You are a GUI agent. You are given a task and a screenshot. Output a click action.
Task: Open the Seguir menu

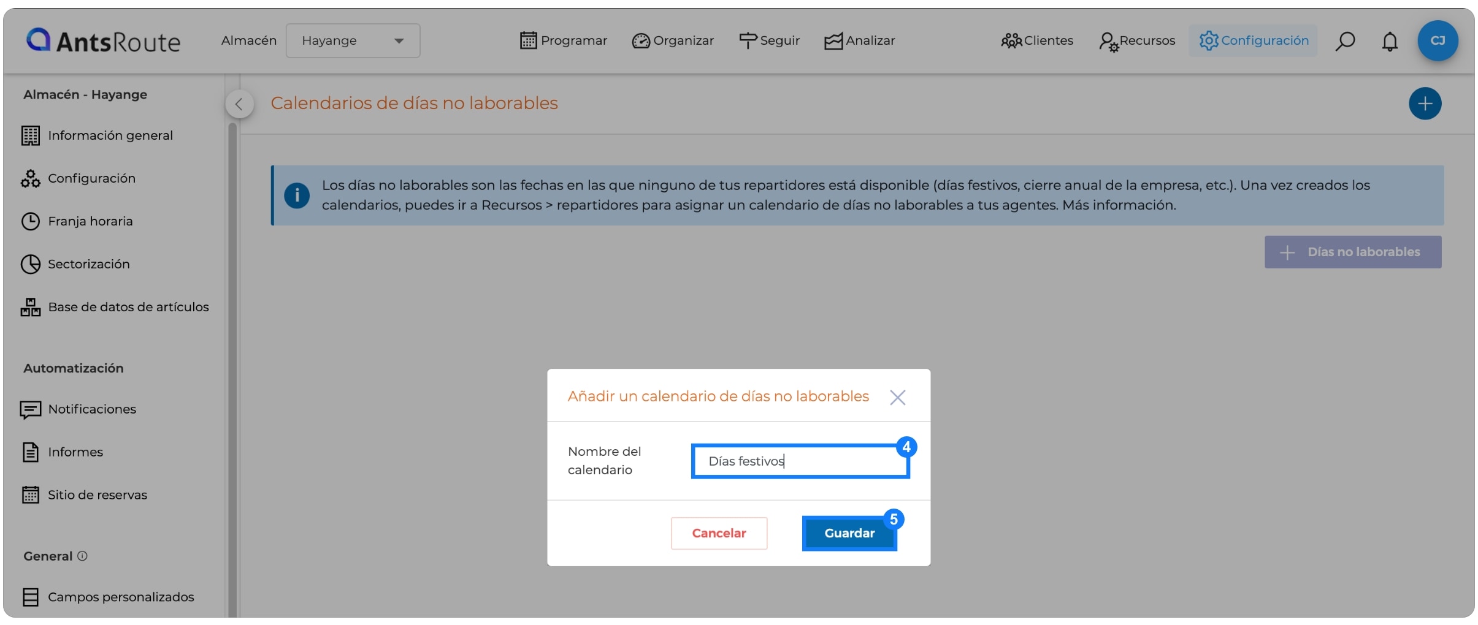point(769,40)
